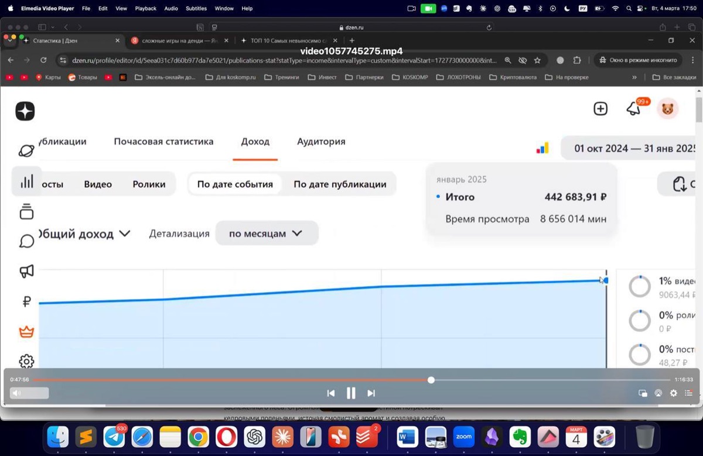Open Elmedia playlist icon

coord(689,393)
